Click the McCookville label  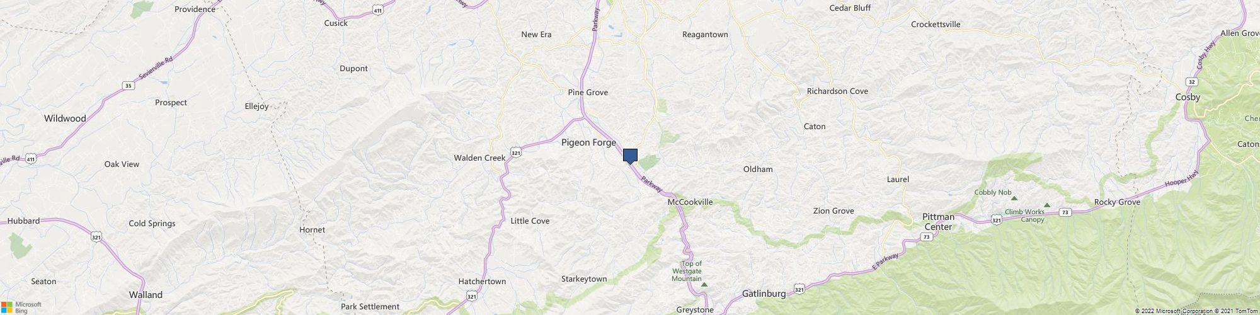[x=690, y=202]
